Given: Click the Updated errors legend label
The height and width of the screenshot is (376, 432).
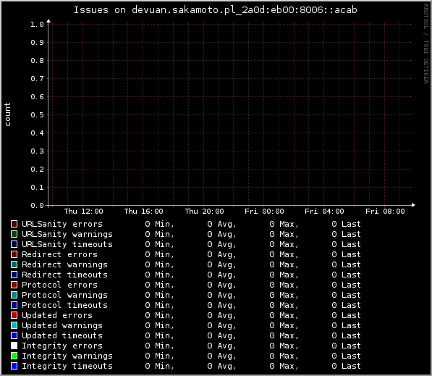Looking at the screenshot, I should tap(57, 315).
